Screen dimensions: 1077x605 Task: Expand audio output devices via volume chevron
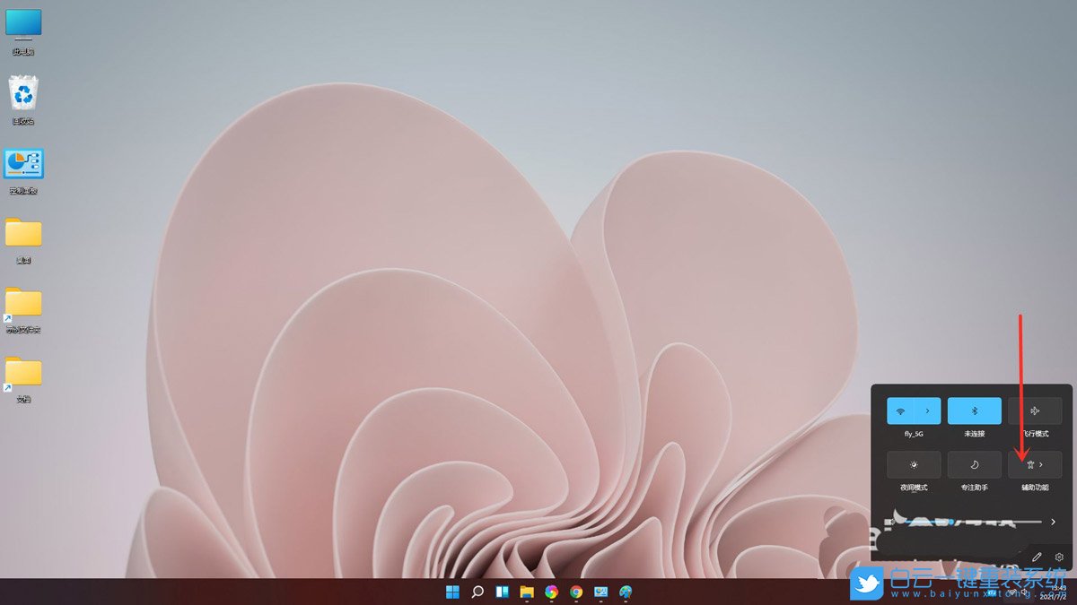click(1053, 522)
